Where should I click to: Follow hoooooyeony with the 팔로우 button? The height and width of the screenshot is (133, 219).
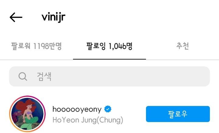[x=178, y=114]
